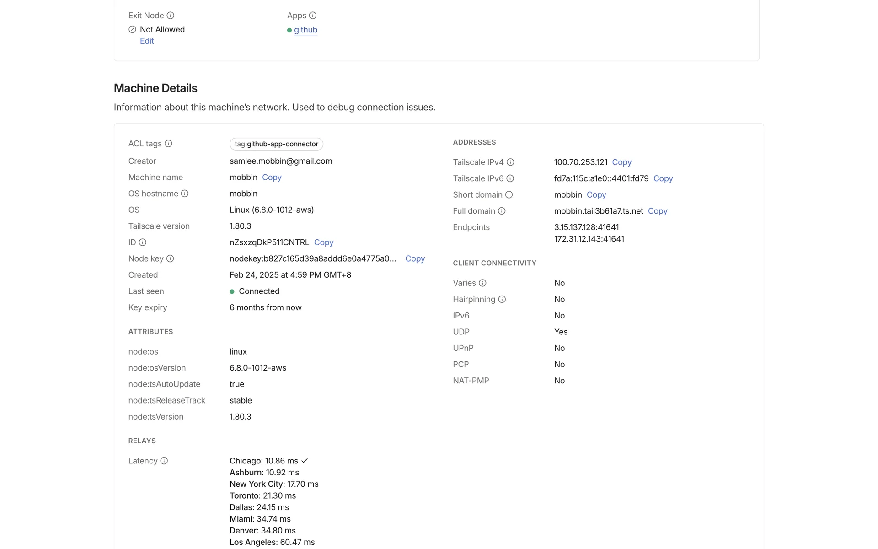Screen dimensions: 878x549
Task: Click info icon next to Full domain
Action: (502, 211)
